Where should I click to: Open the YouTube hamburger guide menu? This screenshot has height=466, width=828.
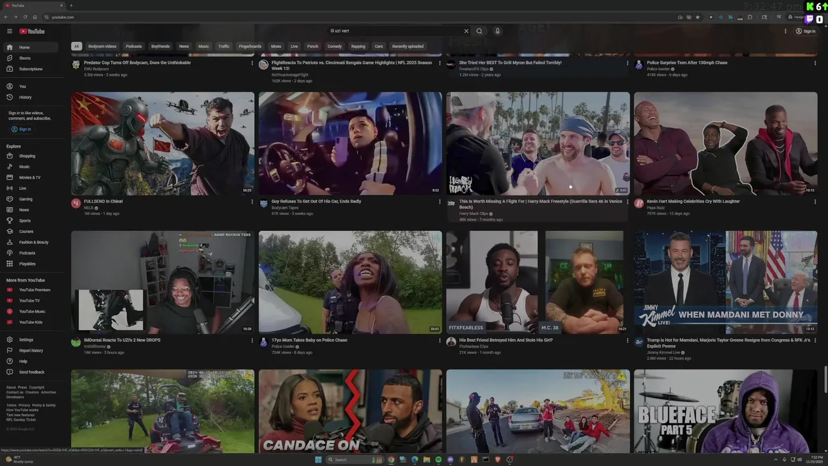[10, 31]
